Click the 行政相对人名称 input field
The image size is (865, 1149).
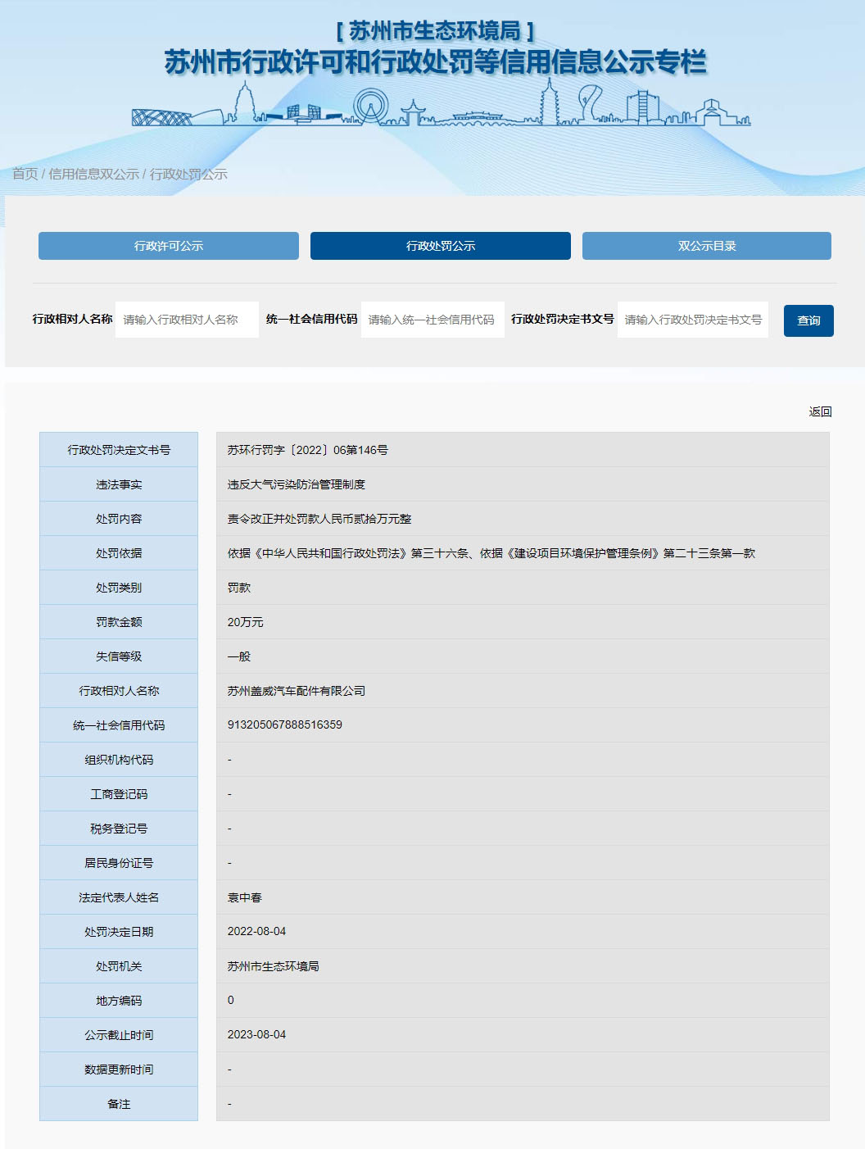pos(187,320)
